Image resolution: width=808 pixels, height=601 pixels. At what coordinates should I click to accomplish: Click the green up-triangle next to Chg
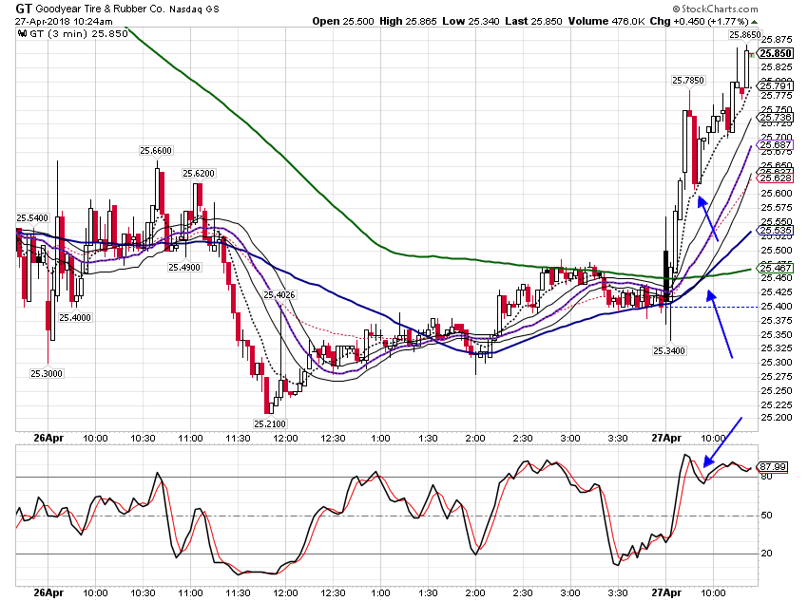pyautogui.click(x=755, y=22)
